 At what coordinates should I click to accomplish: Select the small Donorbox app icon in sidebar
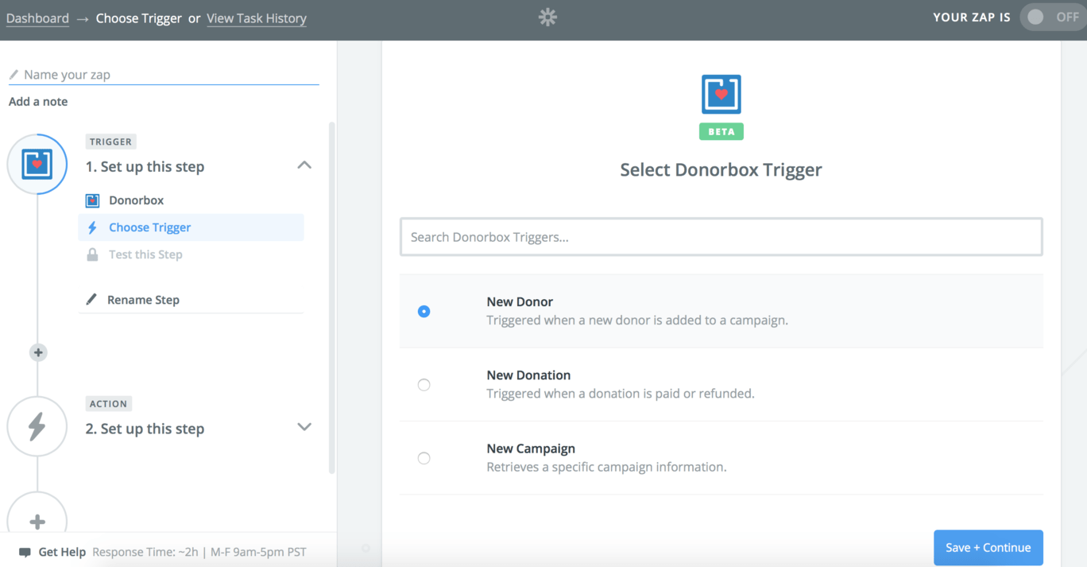point(92,200)
